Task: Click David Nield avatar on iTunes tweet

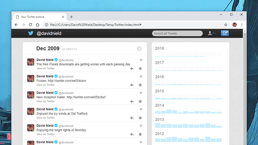Action: point(31,62)
